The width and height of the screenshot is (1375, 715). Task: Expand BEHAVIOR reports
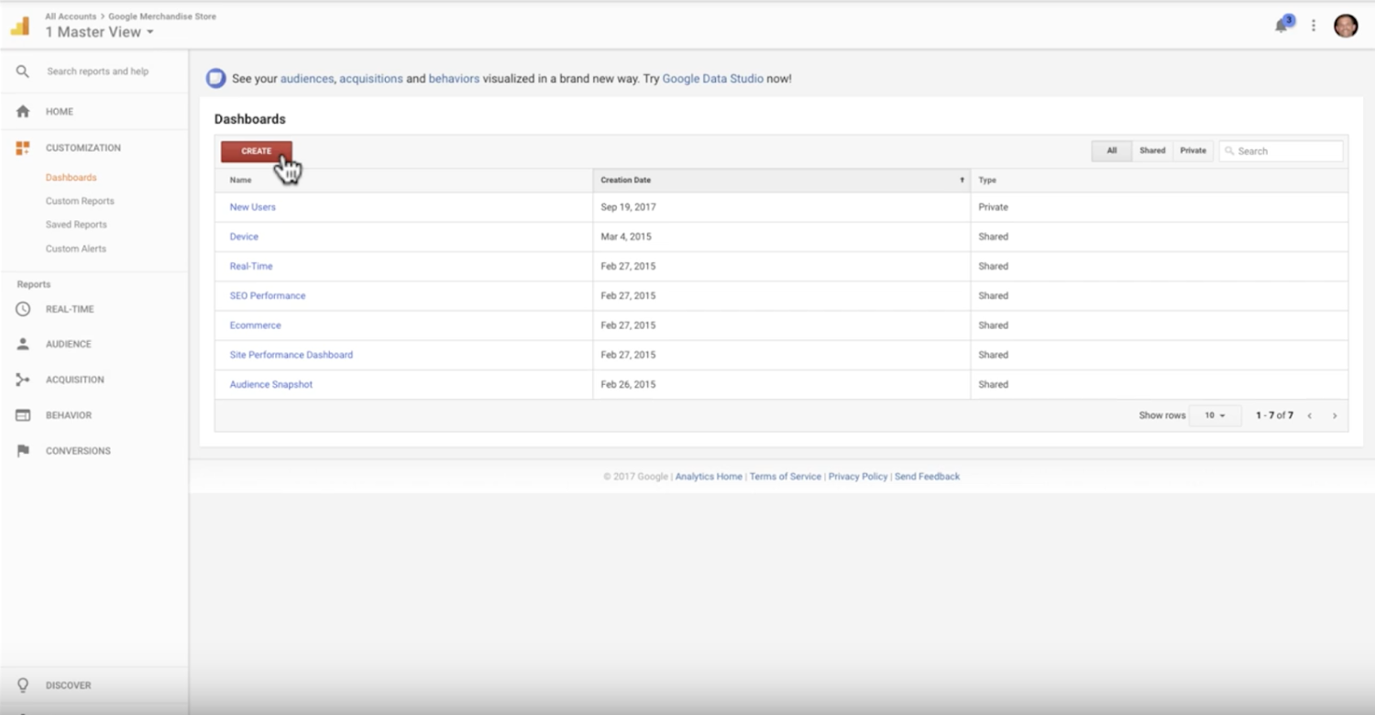coord(69,415)
